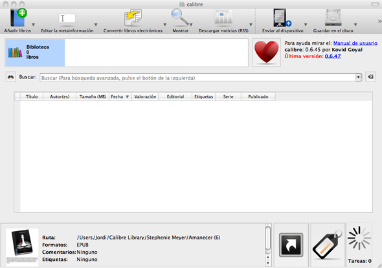
Task: Open the search history dropdown
Action: 359,78
